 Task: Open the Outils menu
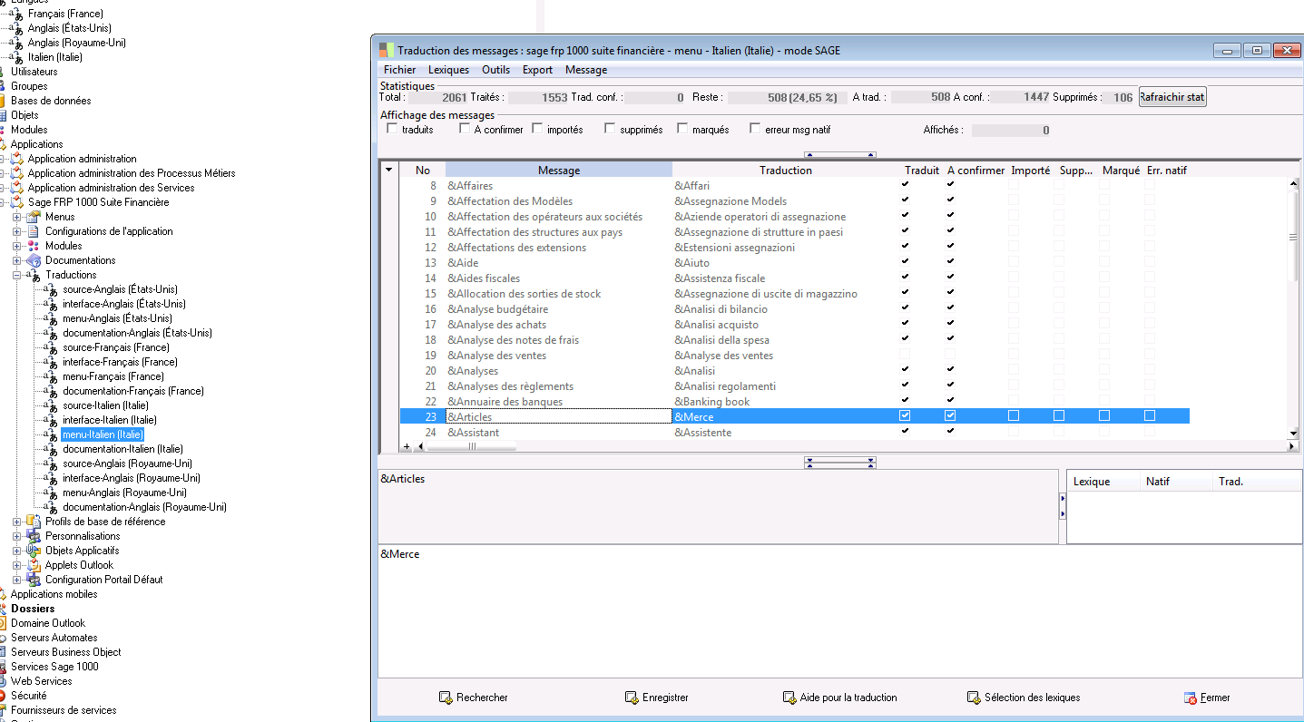[x=495, y=70]
